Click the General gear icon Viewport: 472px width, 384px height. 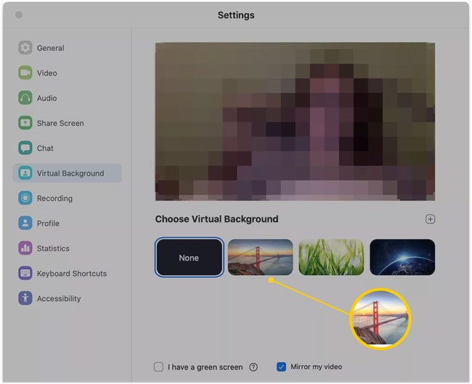[25, 48]
